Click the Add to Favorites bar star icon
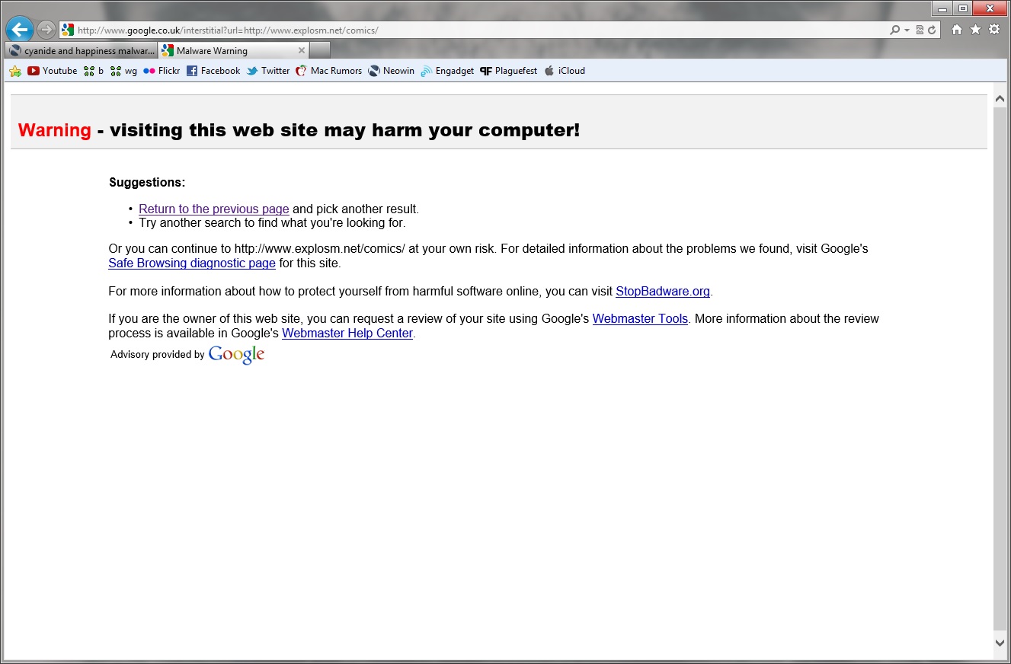1011x664 pixels. click(x=15, y=71)
